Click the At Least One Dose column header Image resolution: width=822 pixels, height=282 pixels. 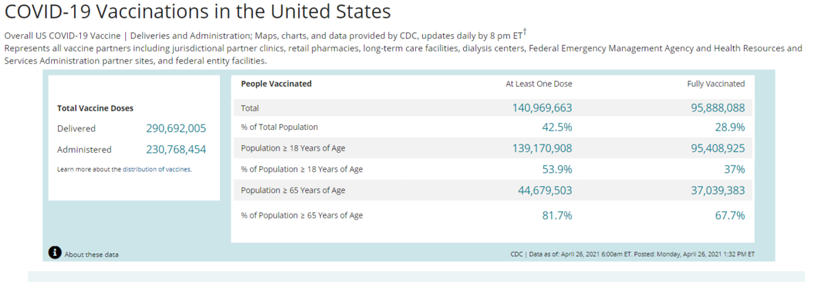[538, 84]
